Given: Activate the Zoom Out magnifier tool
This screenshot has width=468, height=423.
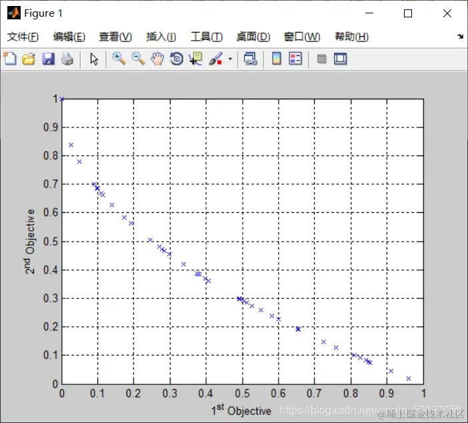Looking at the screenshot, I should (138, 59).
